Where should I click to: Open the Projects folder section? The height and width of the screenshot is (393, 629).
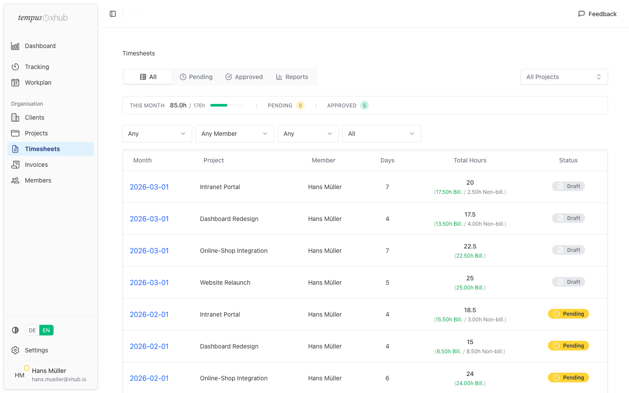click(x=36, y=133)
